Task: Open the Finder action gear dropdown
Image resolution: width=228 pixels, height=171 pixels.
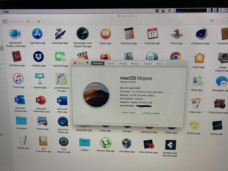Action: [40, 22]
